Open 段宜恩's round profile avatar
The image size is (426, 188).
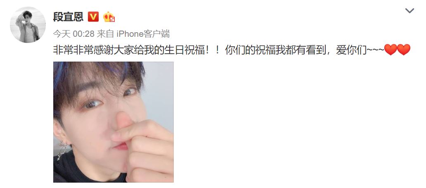tap(28, 25)
